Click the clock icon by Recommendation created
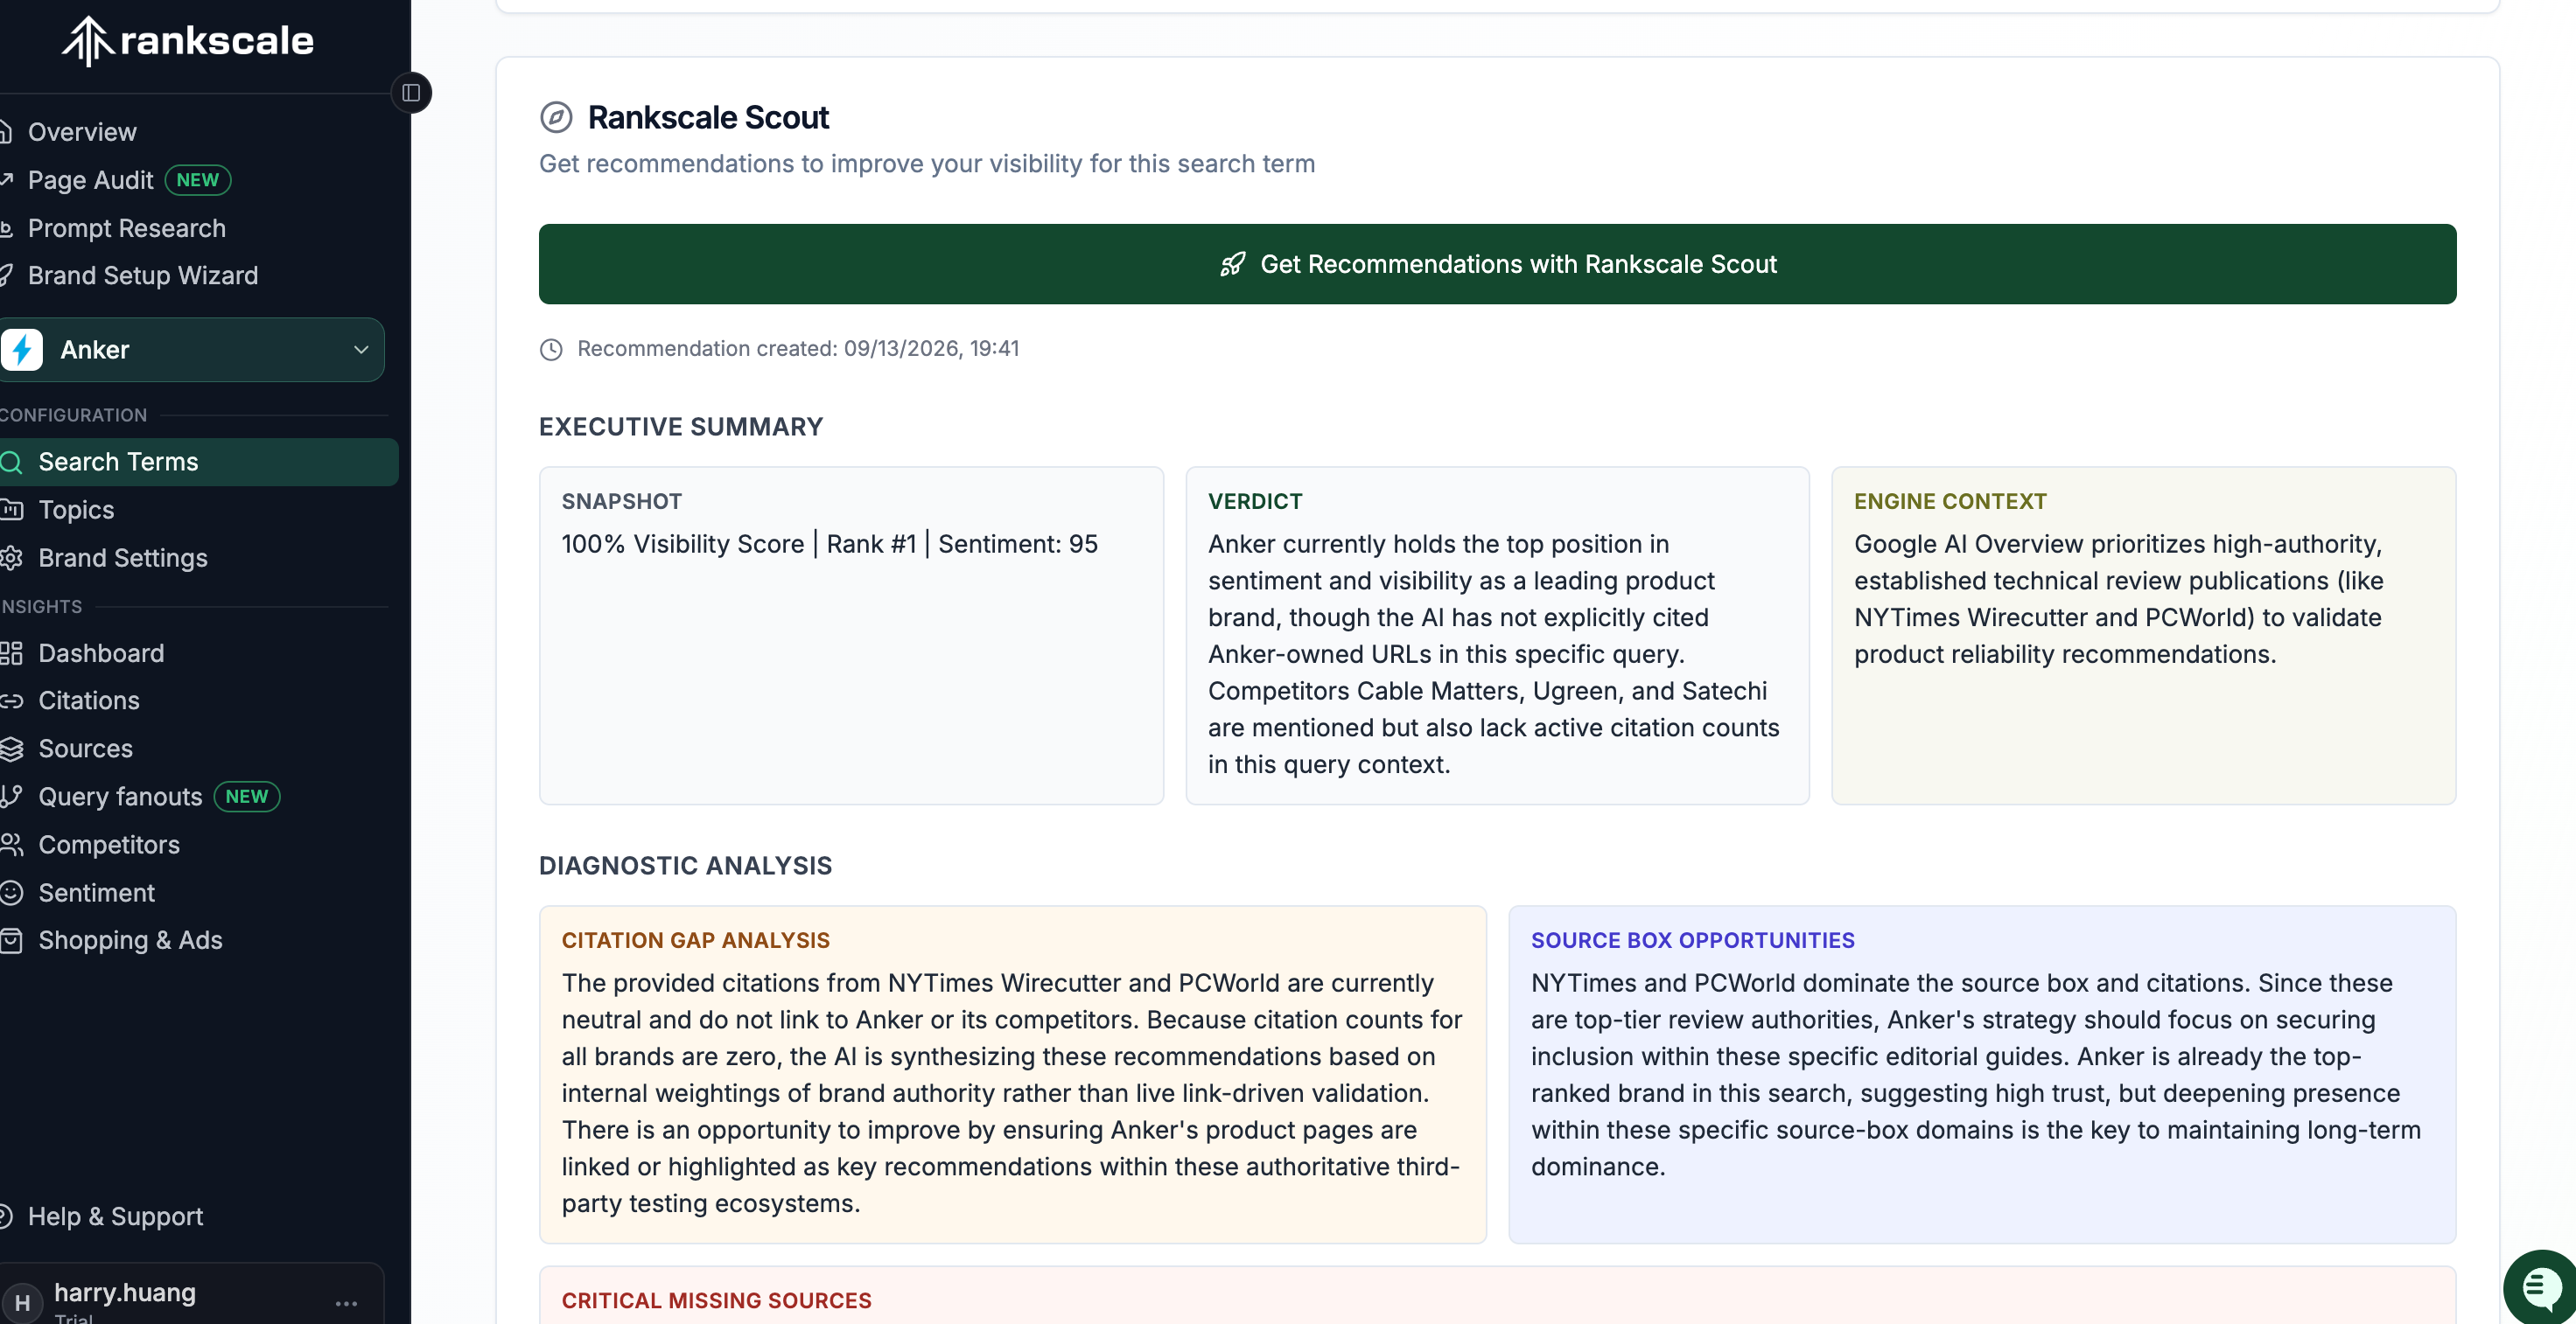Image resolution: width=2576 pixels, height=1324 pixels. (551, 349)
